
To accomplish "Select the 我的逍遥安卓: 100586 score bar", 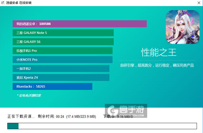I will point(80,24).
